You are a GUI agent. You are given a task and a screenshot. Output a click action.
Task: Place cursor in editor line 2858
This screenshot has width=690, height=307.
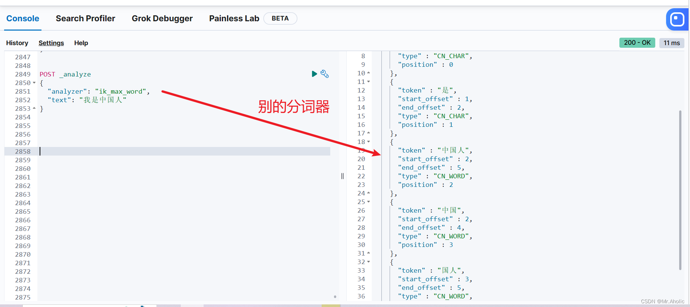[x=185, y=151]
